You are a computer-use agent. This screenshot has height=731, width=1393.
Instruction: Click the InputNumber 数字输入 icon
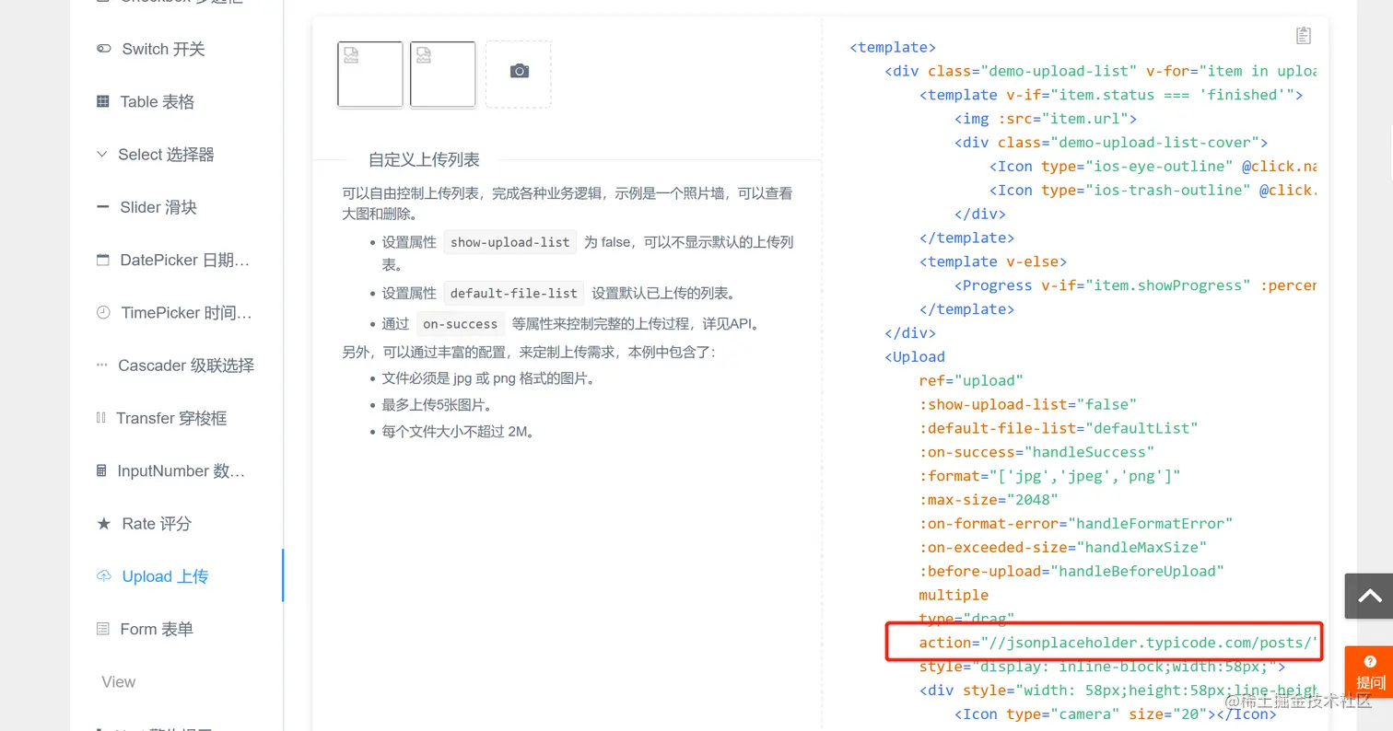coord(101,470)
